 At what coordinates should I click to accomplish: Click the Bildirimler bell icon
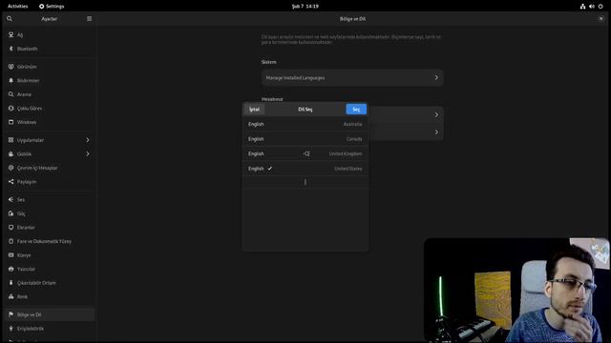click(x=11, y=80)
